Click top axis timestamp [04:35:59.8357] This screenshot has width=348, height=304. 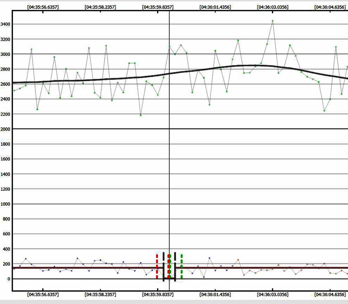tap(158, 7)
